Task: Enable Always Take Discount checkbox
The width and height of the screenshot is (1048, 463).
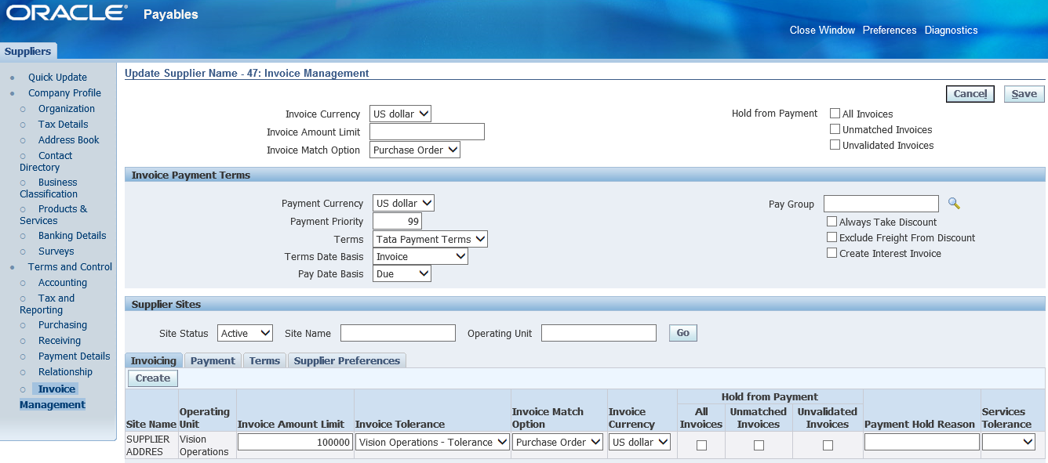Action: pos(832,222)
